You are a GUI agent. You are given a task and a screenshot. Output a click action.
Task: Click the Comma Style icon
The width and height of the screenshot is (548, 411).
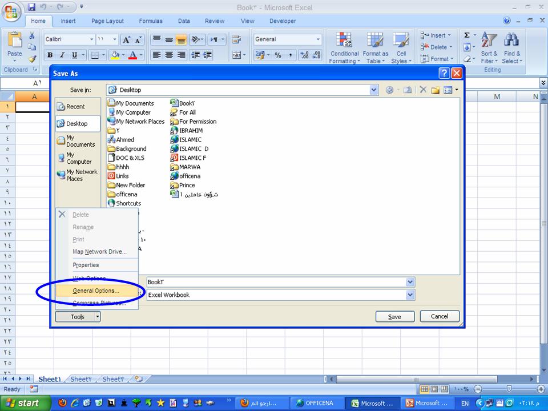click(x=291, y=55)
